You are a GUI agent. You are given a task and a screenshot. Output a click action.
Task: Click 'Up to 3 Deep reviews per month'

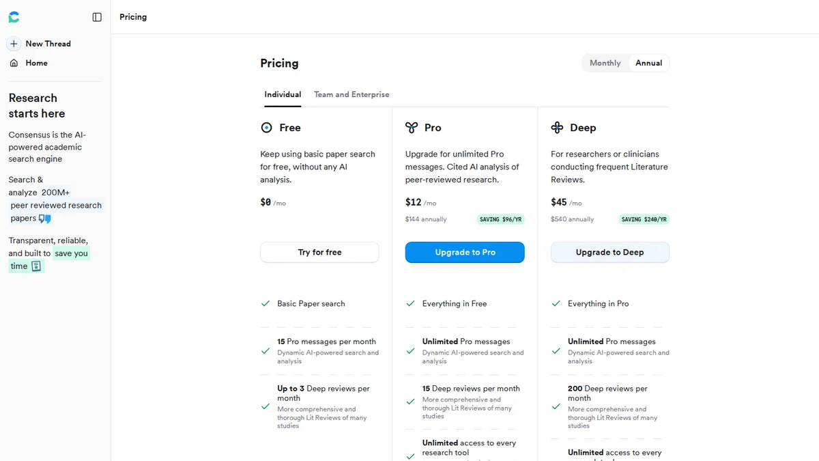(x=324, y=393)
